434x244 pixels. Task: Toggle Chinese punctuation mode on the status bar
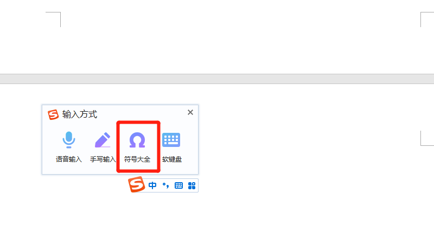click(x=166, y=185)
